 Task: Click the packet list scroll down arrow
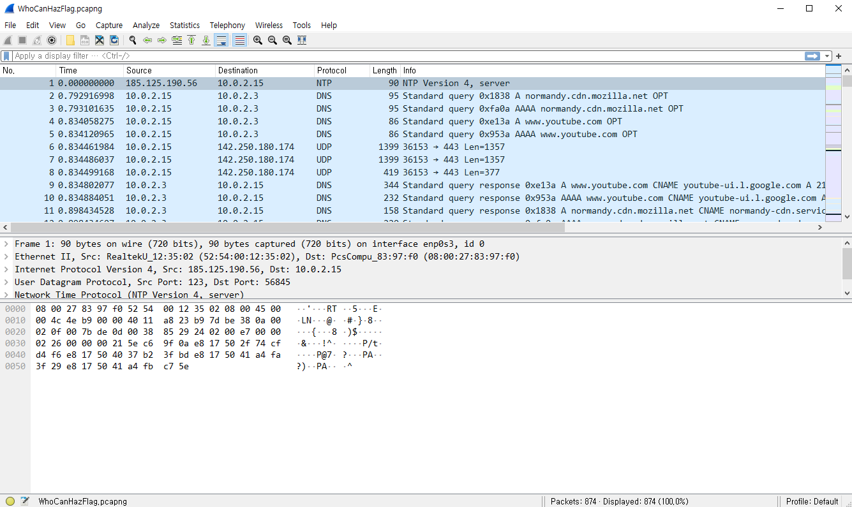(847, 217)
